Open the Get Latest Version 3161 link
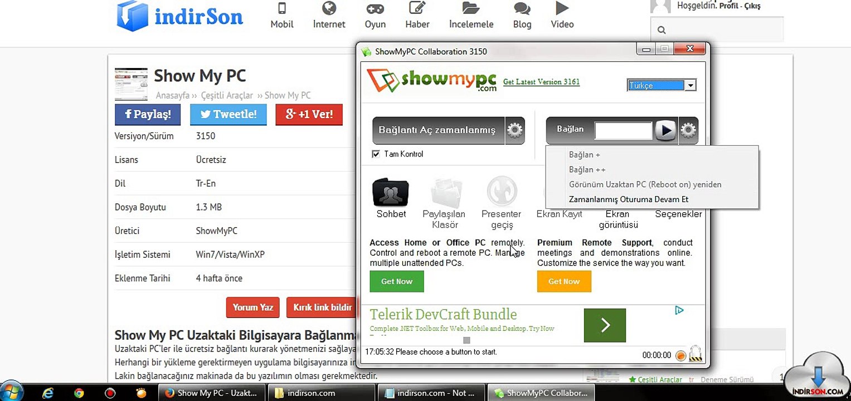This screenshot has height=401, width=851. pos(541,82)
